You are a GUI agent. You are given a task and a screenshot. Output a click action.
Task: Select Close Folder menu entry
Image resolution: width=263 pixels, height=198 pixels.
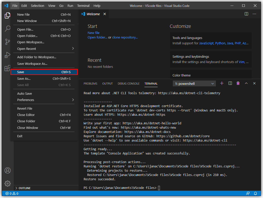44,121
